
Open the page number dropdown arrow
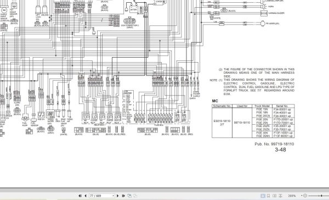(114, 196)
